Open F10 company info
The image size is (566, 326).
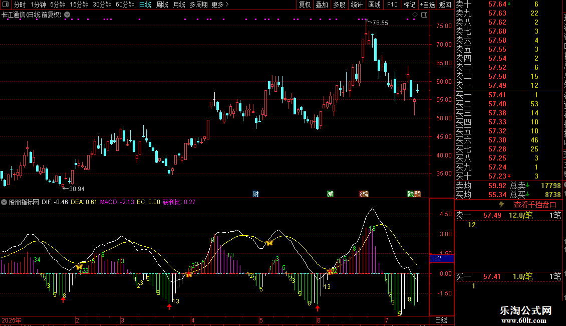pyautogui.click(x=392, y=5)
